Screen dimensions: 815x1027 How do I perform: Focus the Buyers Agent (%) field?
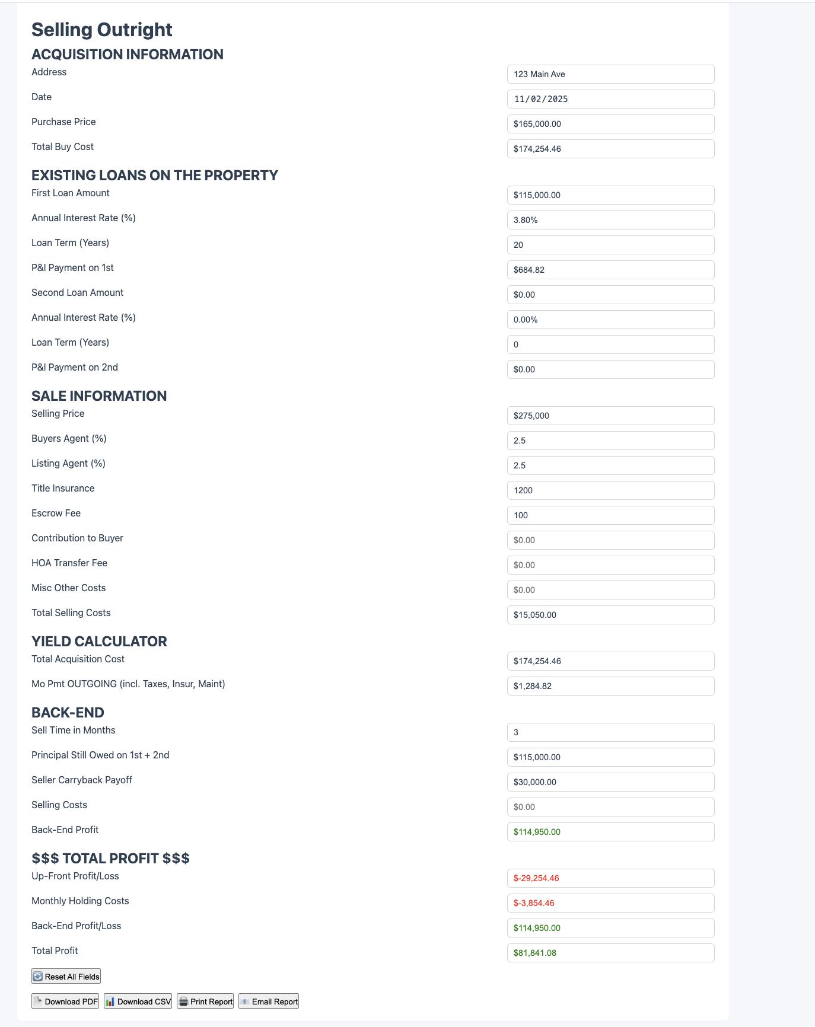(x=610, y=441)
